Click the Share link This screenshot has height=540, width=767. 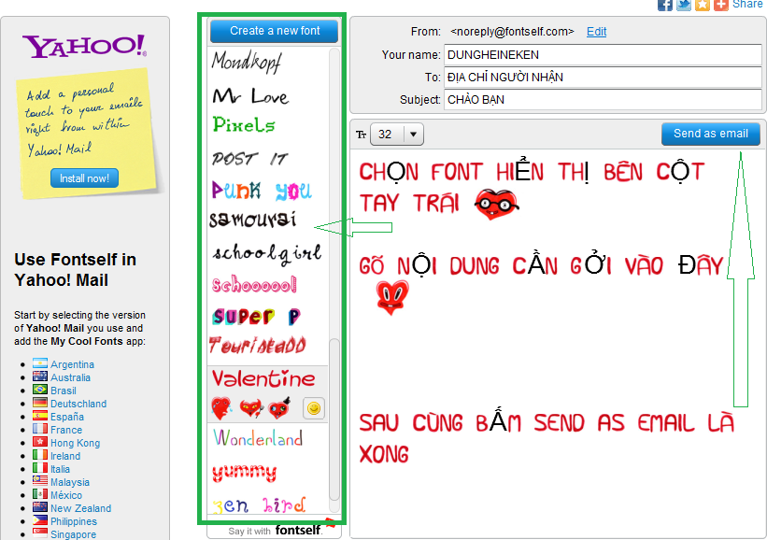pos(747,4)
